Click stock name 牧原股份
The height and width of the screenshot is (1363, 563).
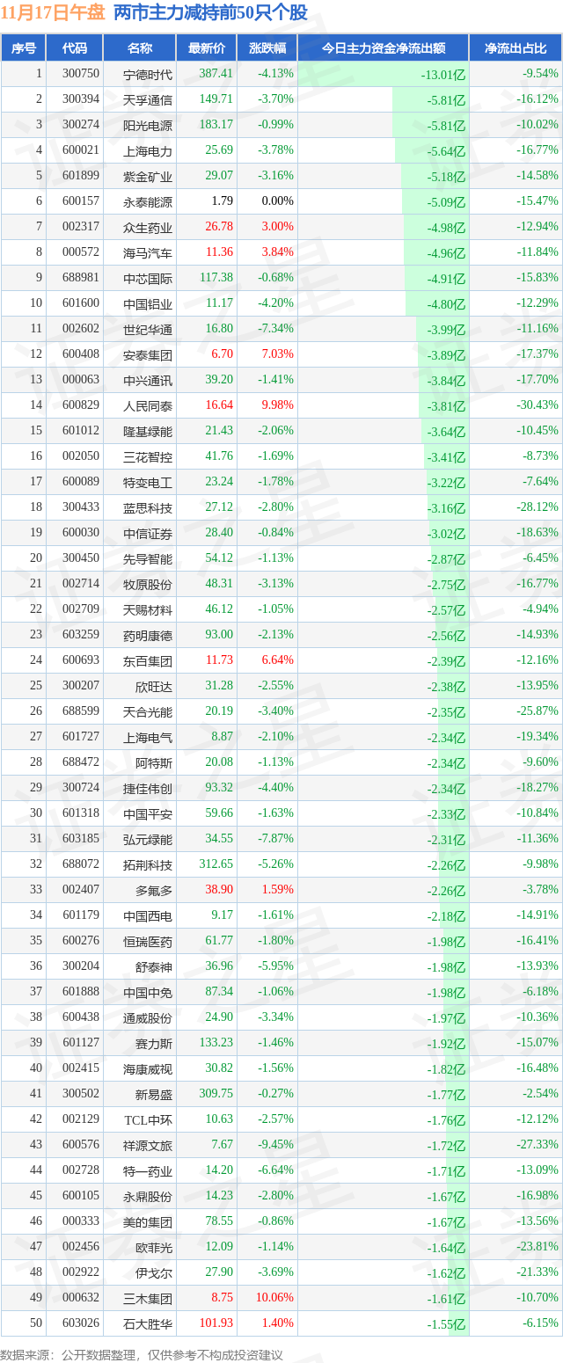148,584
